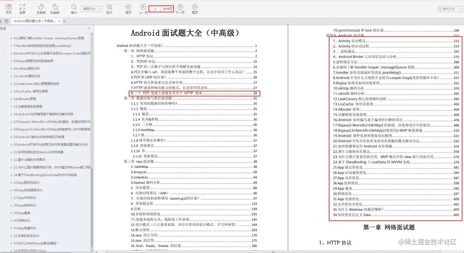Click right page entry 13.LruCache 使用及原理

point(396,104)
